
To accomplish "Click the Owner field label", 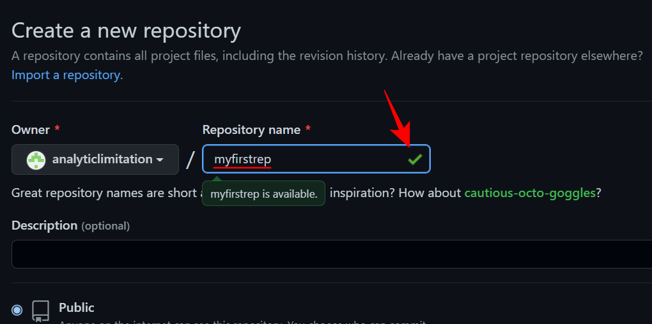I will coord(30,130).
